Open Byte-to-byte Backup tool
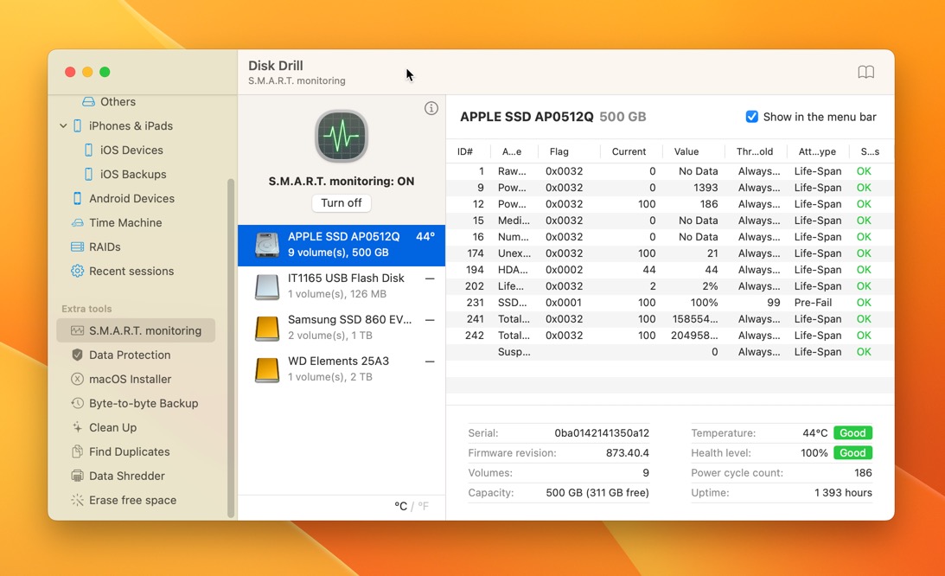This screenshot has width=945, height=576. pos(144,403)
